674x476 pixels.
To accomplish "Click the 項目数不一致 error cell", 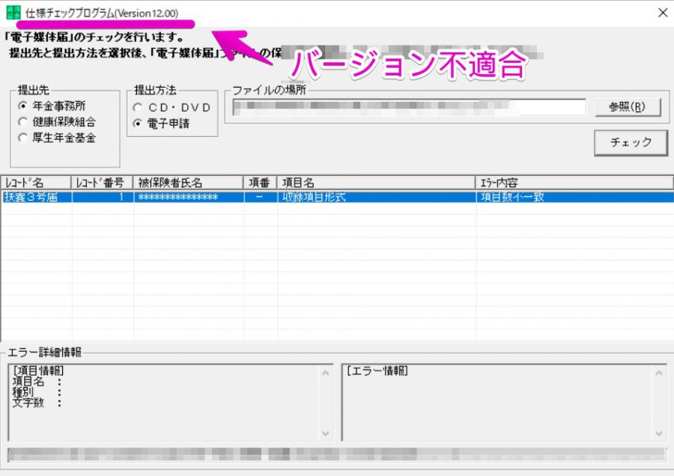I will pyautogui.click(x=574, y=197).
